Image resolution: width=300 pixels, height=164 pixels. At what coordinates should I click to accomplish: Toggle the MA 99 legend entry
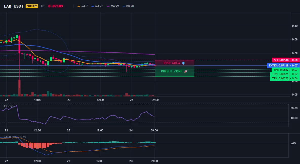[x=113, y=6]
